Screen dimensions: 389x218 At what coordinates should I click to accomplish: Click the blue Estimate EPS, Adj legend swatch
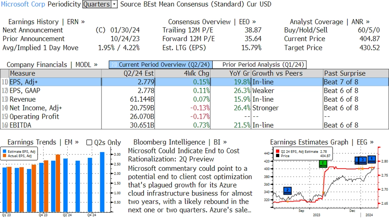click(5, 152)
